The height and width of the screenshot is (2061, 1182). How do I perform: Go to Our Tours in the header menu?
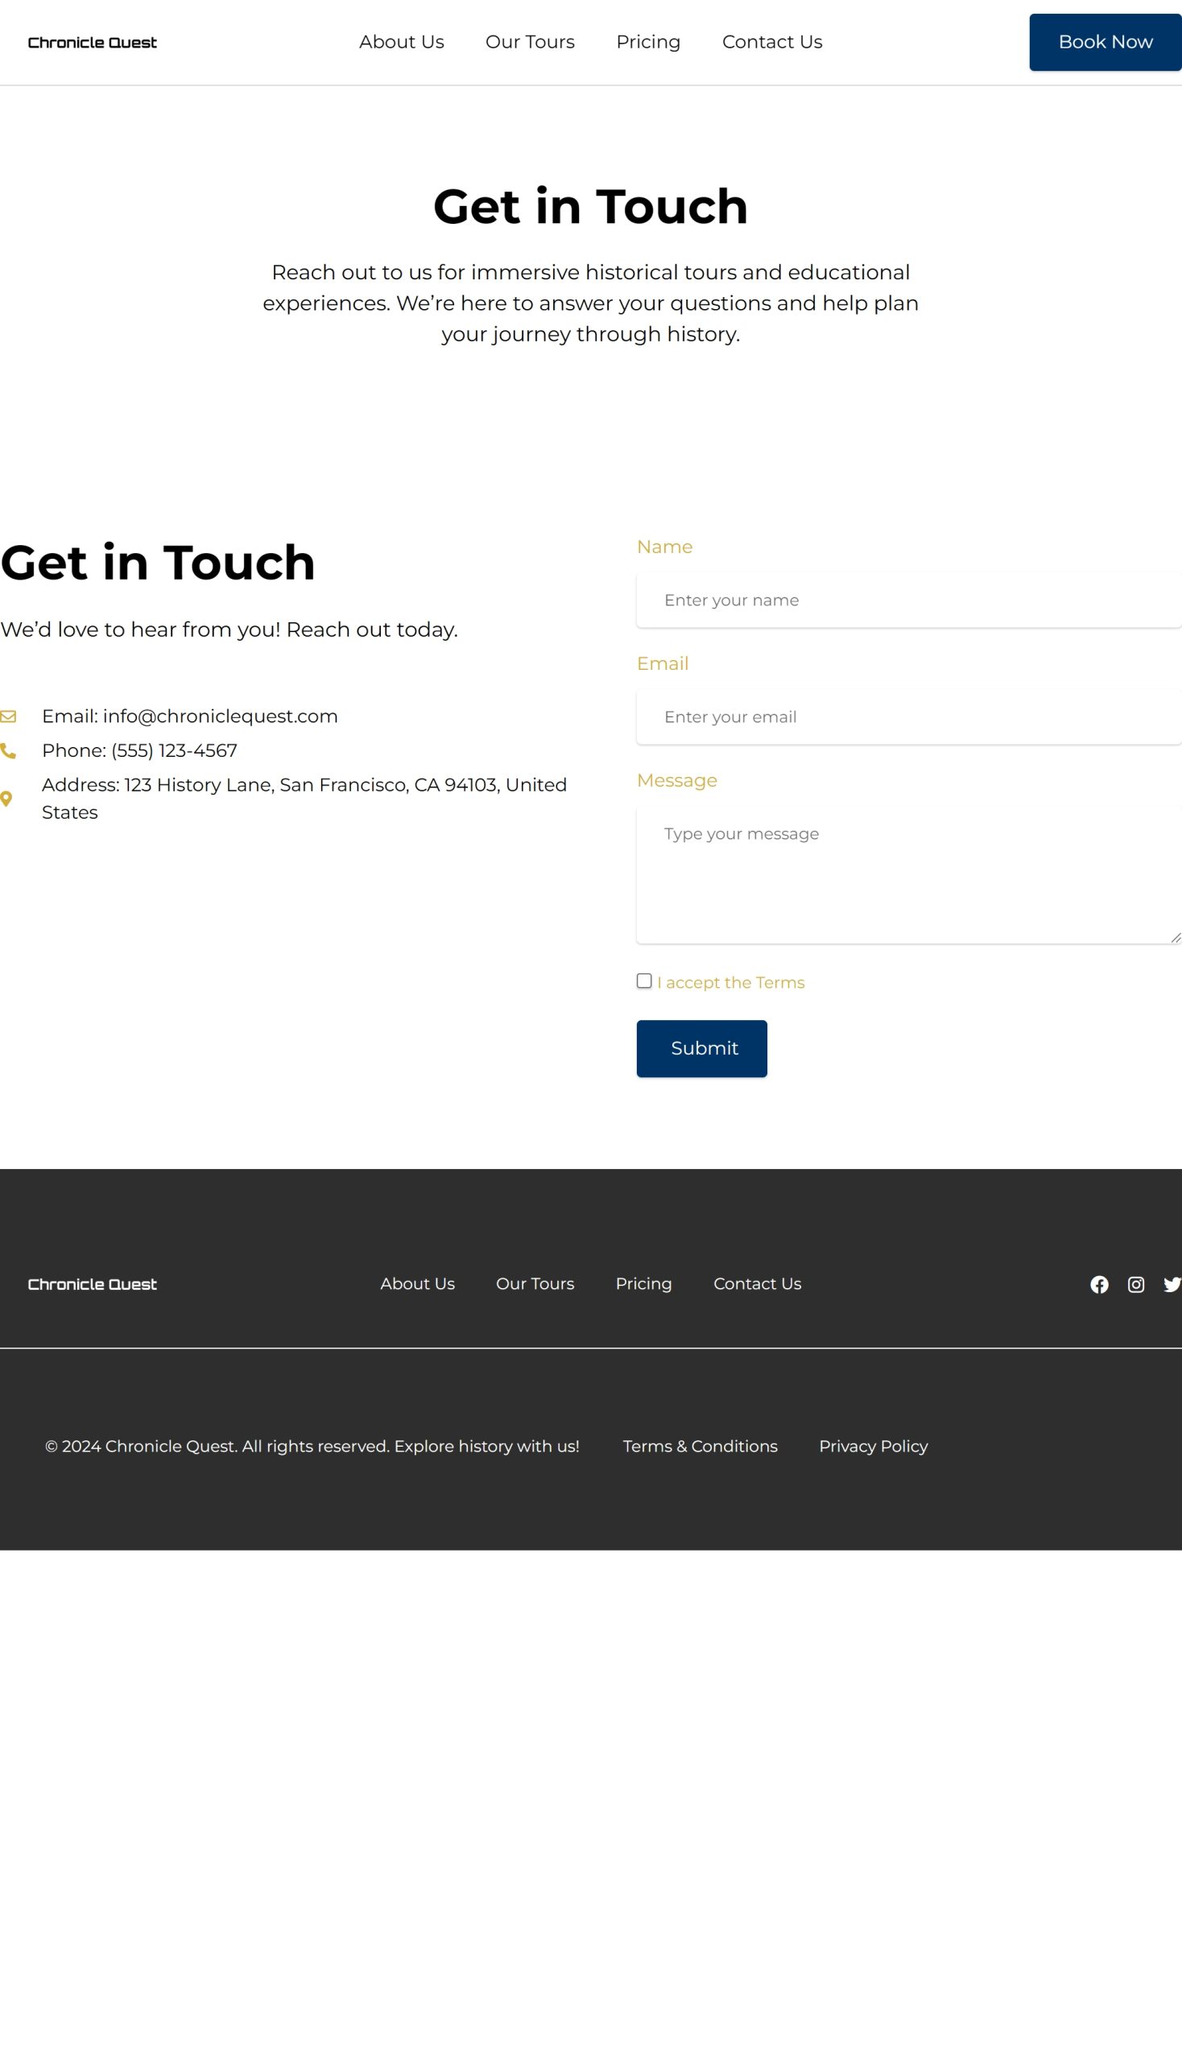529,42
